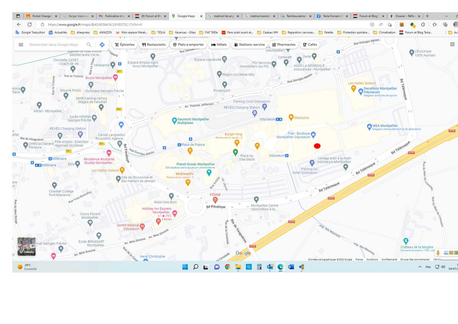Image resolution: width=458 pixels, height=324 pixels.
Task: Open the Cadeau MH bookmarks folder
Action: point(267,32)
